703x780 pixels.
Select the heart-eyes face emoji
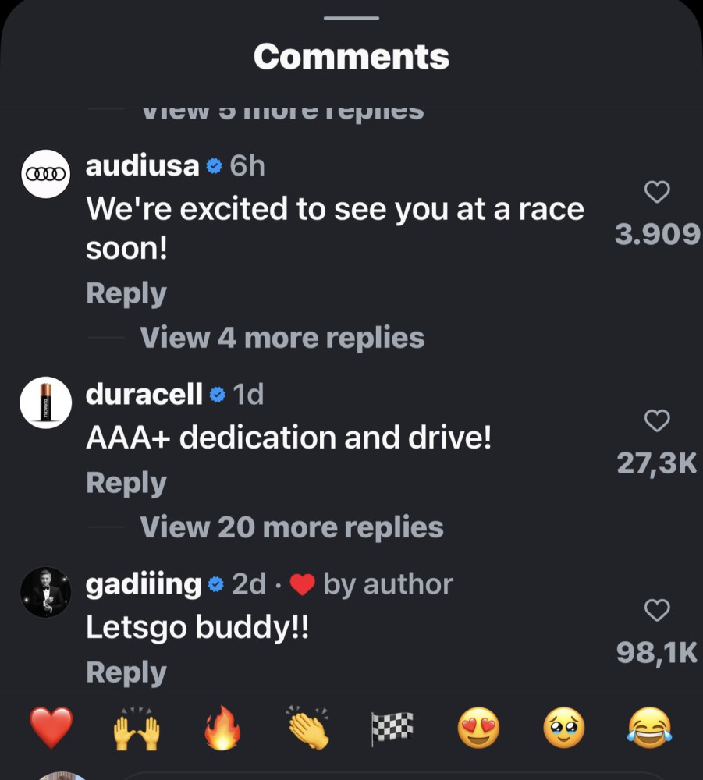[478, 727]
